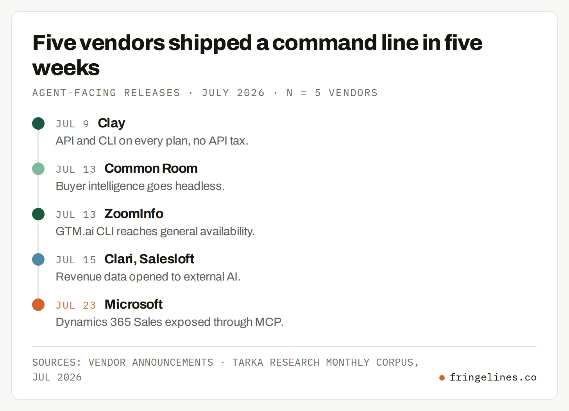Click the Sources footer text
The width and height of the screenshot is (569, 411).
[225, 370]
